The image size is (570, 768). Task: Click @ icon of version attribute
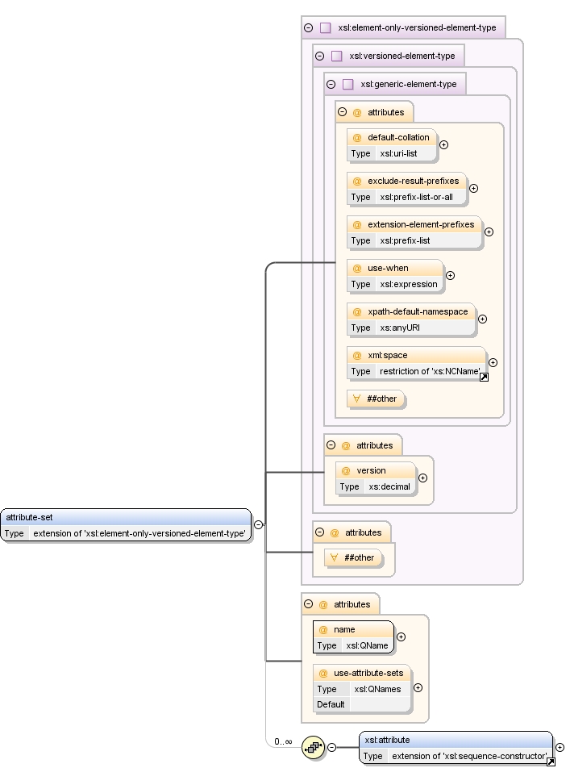pyautogui.click(x=346, y=471)
